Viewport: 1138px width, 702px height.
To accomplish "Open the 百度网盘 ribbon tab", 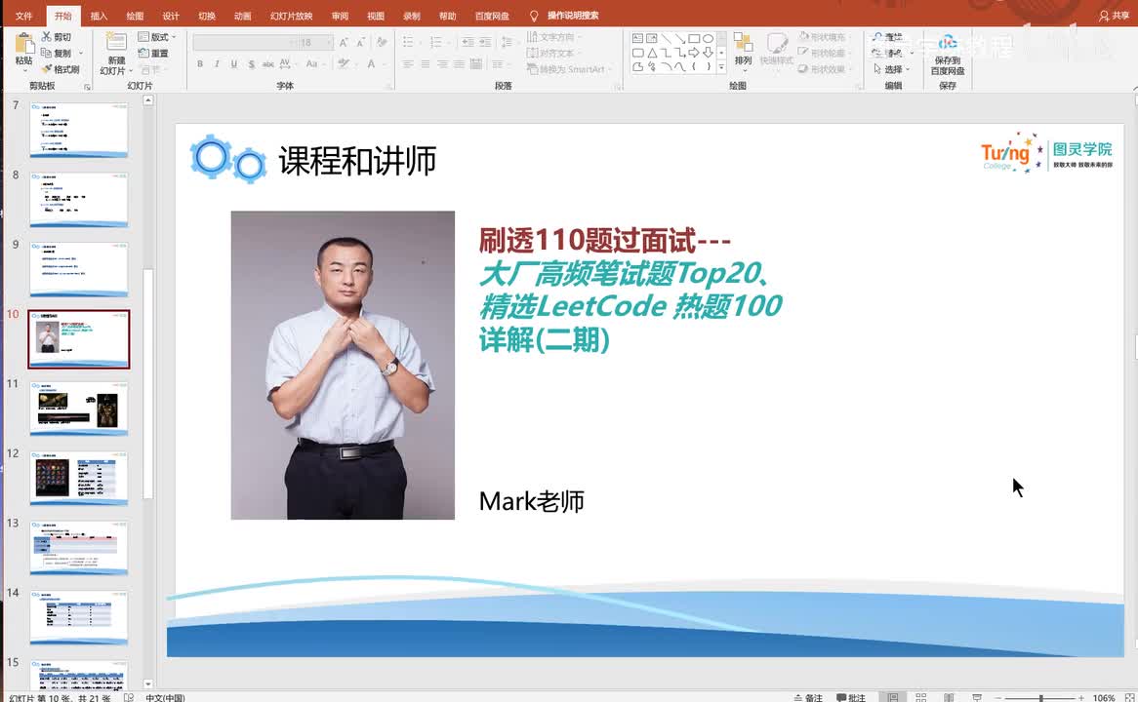I will click(x=491, y=16).
